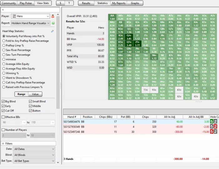Viewport: 219px width, 169px height.
Task: Select hand row SG1549834476
Action: 141,122
